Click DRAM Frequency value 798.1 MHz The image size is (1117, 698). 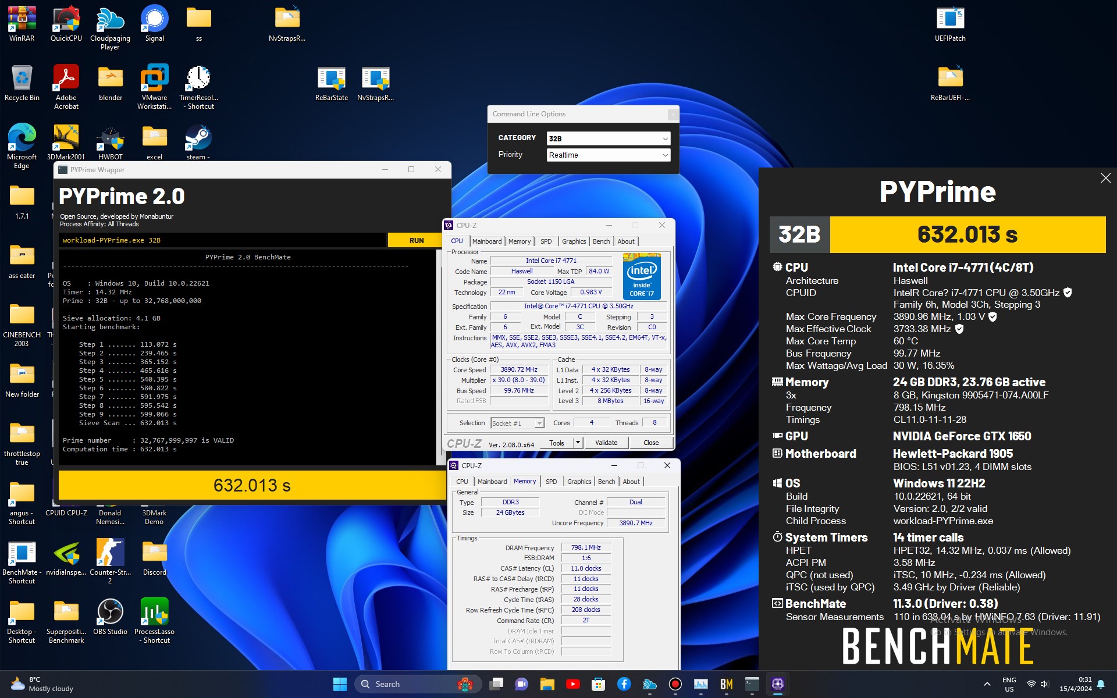tap(586, 547)
